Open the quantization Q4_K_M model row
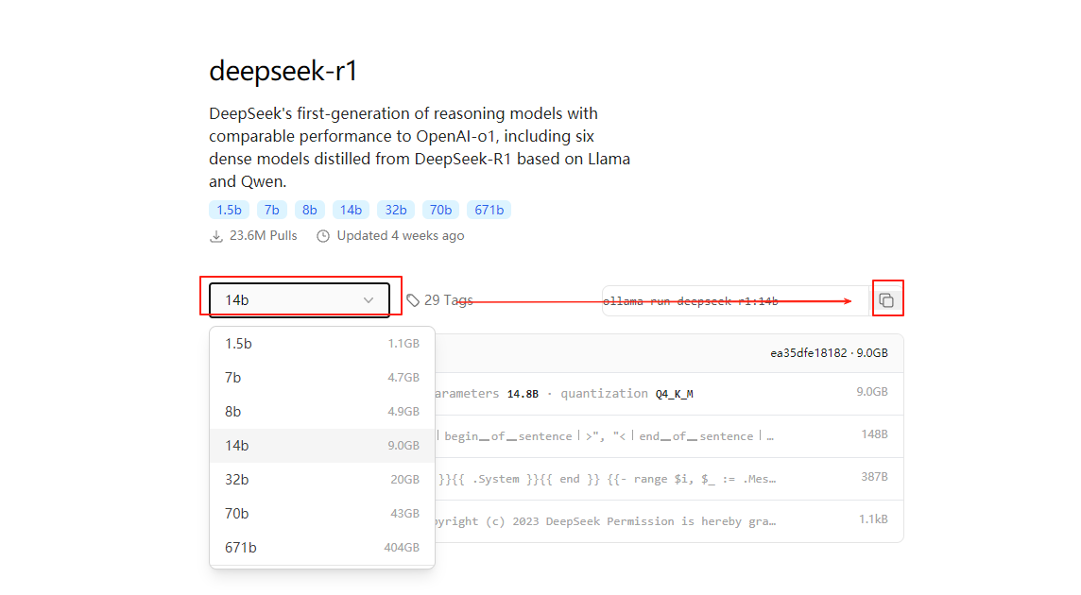Image resolution: width=1081 pixels, height=595 pixels. (x=661, y=394)
